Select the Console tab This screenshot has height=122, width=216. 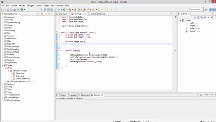point(97,95)
